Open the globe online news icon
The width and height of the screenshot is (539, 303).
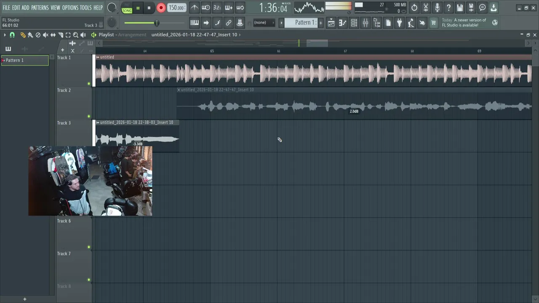point(495,23)
